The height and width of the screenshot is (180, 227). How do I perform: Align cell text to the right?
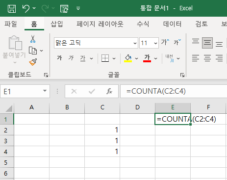(x=219, y=58)
